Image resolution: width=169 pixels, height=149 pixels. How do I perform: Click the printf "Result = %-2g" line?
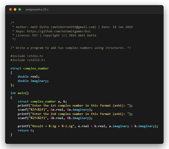click(x=88, y=126)
